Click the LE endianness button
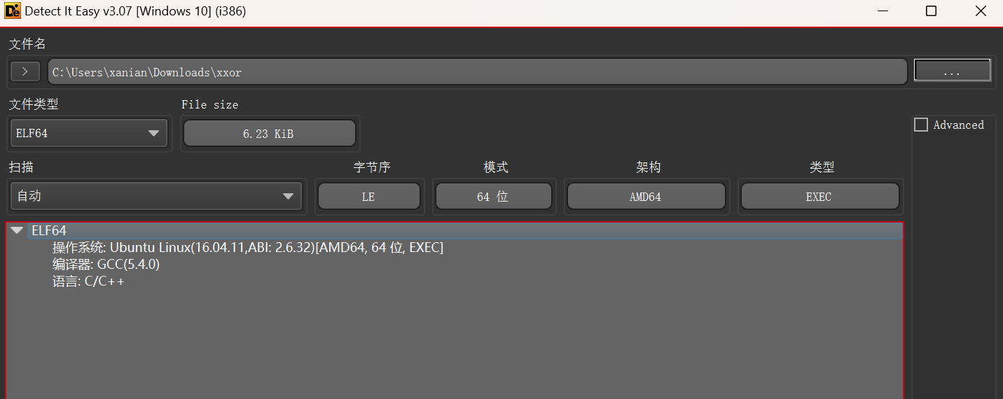 pos(368,197)
